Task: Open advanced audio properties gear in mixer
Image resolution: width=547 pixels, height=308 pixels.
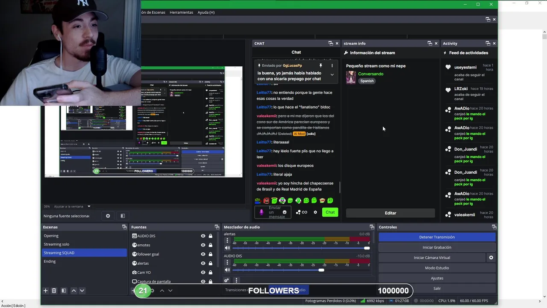Action: pyautogui.click(x=226, y=280)
